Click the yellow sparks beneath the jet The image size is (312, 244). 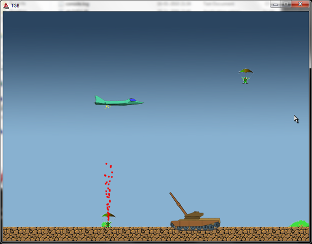(107, 107)
